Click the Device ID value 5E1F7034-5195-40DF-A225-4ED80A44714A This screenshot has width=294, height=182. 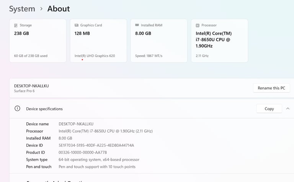[96, 145]
